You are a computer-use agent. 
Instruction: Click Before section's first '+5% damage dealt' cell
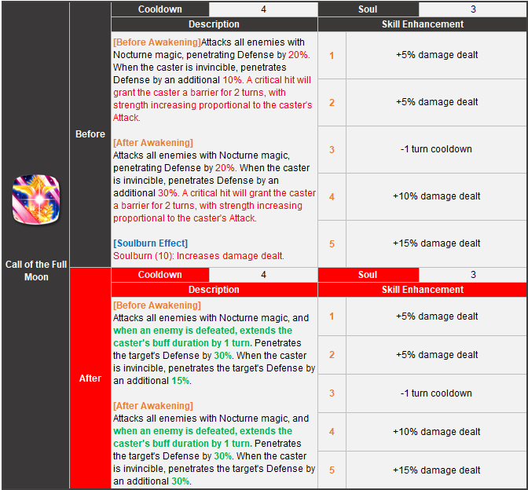pyautogui.click(x=437, y=55)
